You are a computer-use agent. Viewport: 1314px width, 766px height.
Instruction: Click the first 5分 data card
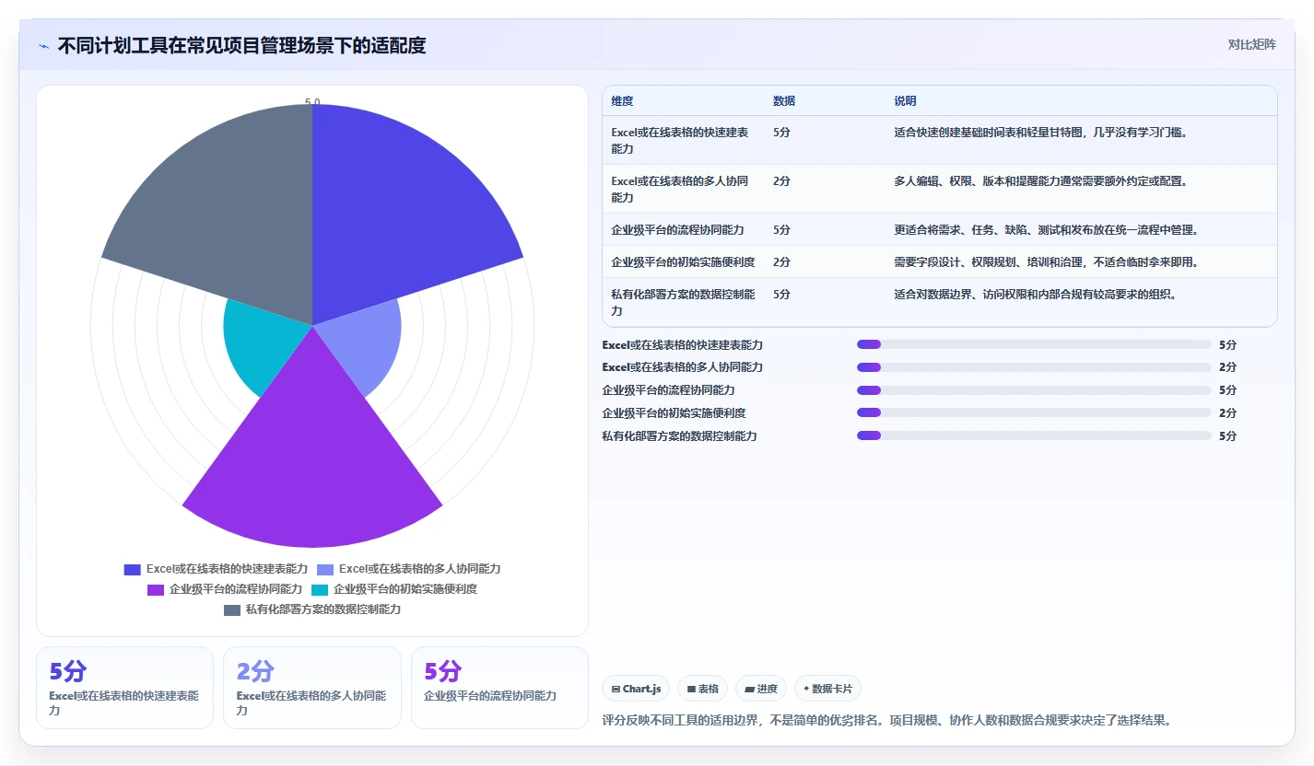coord(124,688)
